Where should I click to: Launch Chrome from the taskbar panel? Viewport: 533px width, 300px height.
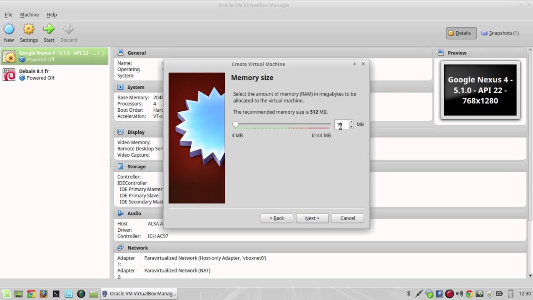31,294
